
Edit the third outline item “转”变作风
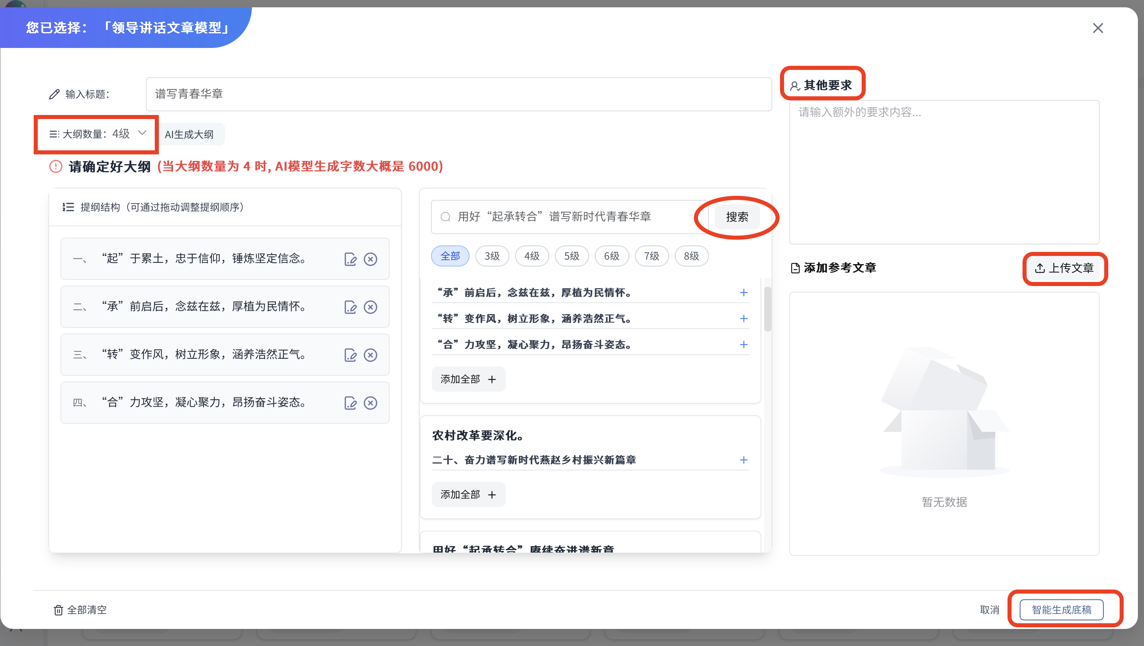(x=351, y=355)
